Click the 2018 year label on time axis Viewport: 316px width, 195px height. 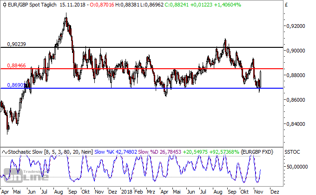point(126,192)
